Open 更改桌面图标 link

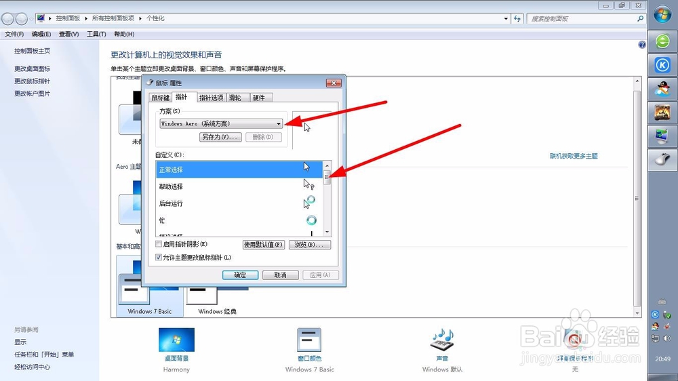tap(32, 68)
